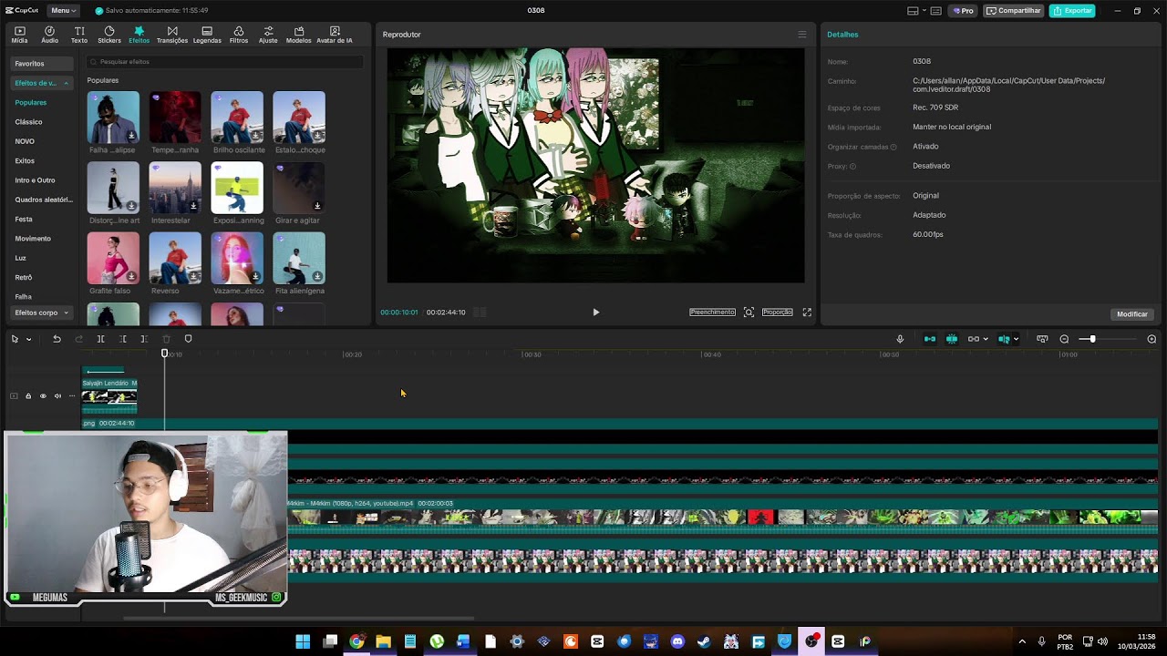Screen dimensions: 1167x656
Task: Lock the top timeline track
Action: 28,396
